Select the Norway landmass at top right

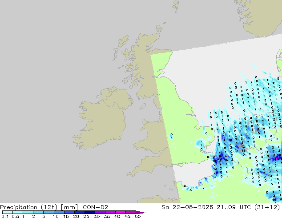[x=262, y=17]
